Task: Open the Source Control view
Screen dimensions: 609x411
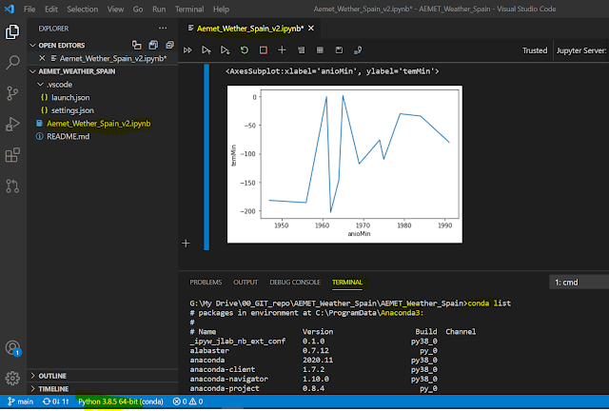Action: tap(12, 93)
